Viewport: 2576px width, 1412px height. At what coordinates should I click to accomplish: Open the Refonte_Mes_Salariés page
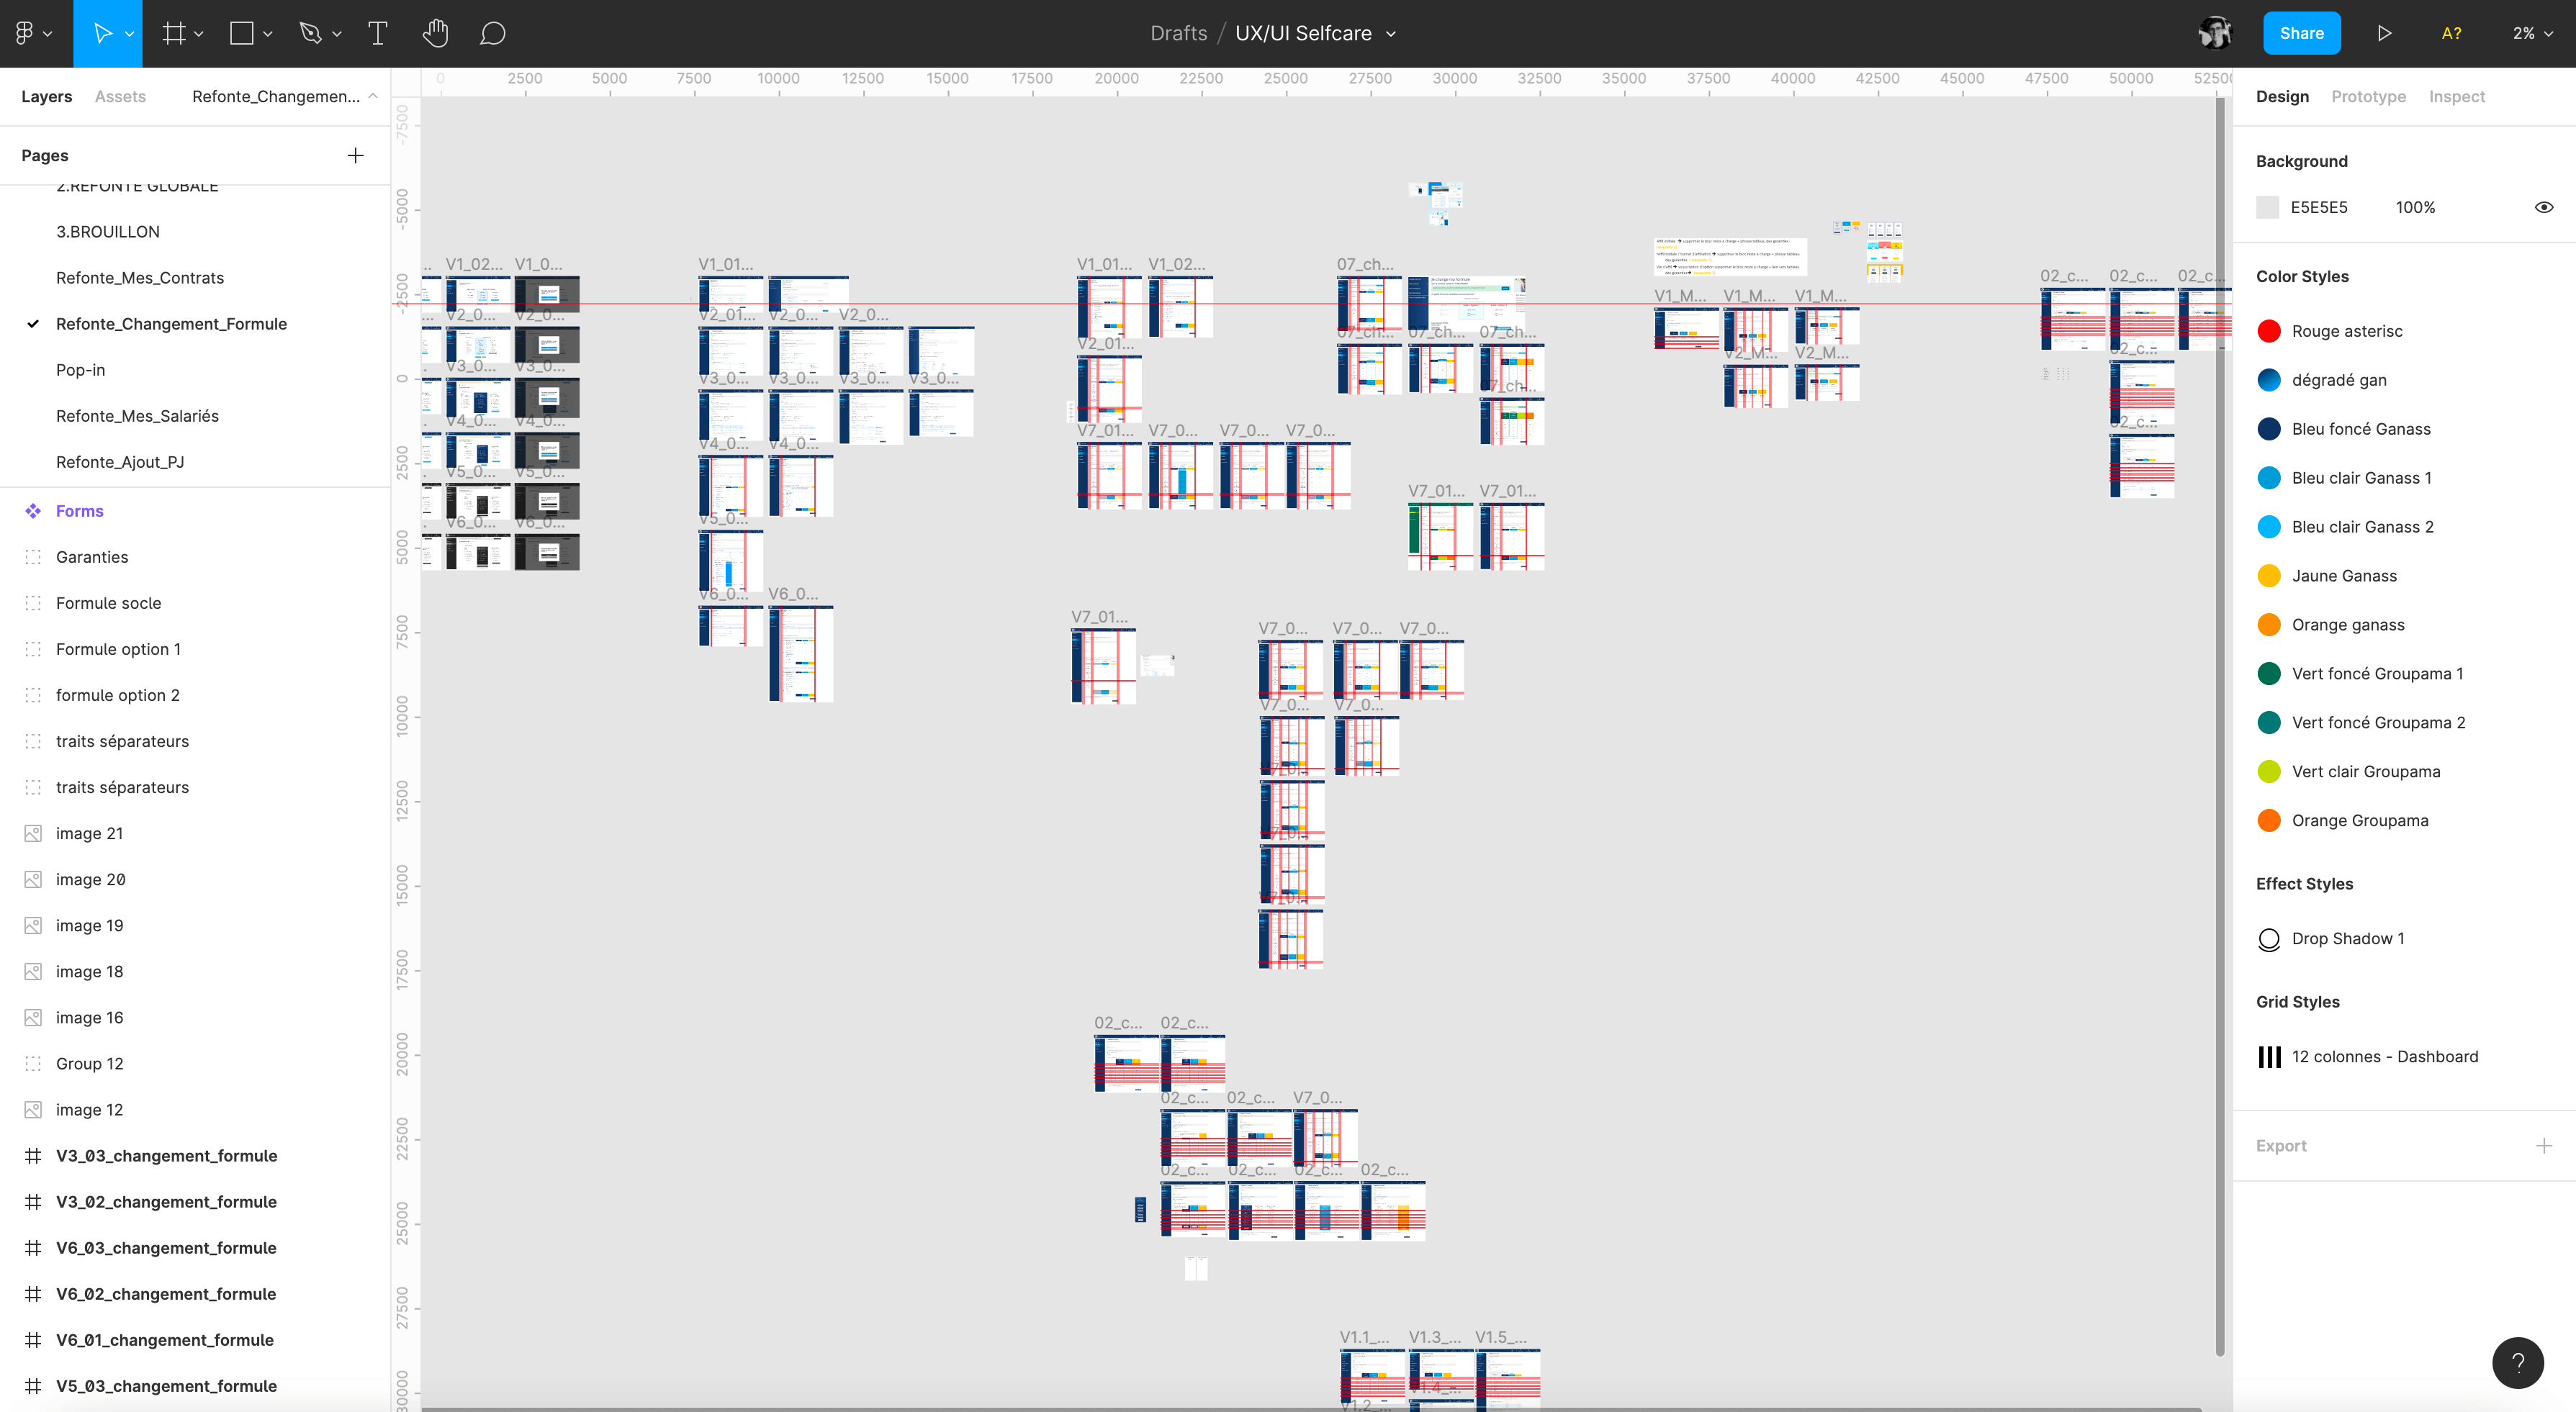137,416
